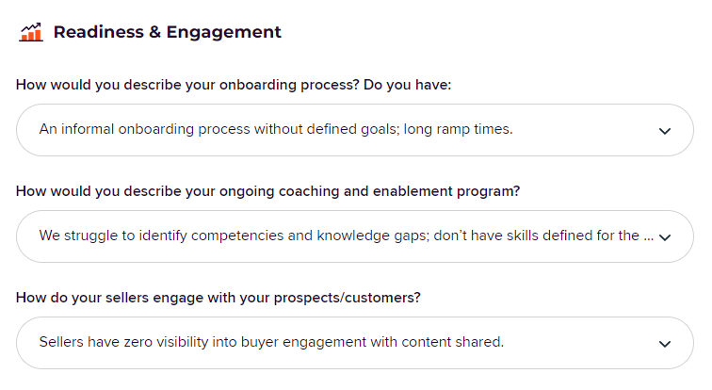Click the coaching and enablement dropdown chevron
Image resolution: width=712 pixels, height=390 pixels.
coord(665,237)
